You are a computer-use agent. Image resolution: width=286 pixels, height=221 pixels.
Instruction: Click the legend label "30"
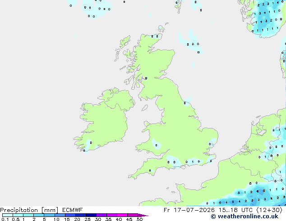98,219
